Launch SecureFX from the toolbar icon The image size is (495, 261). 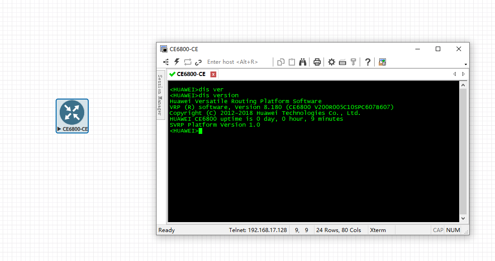(x=382, y=62)
